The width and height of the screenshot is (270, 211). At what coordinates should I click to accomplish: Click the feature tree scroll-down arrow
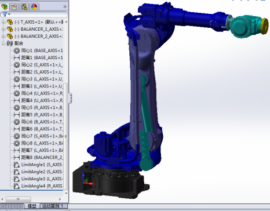pos(66,193)
